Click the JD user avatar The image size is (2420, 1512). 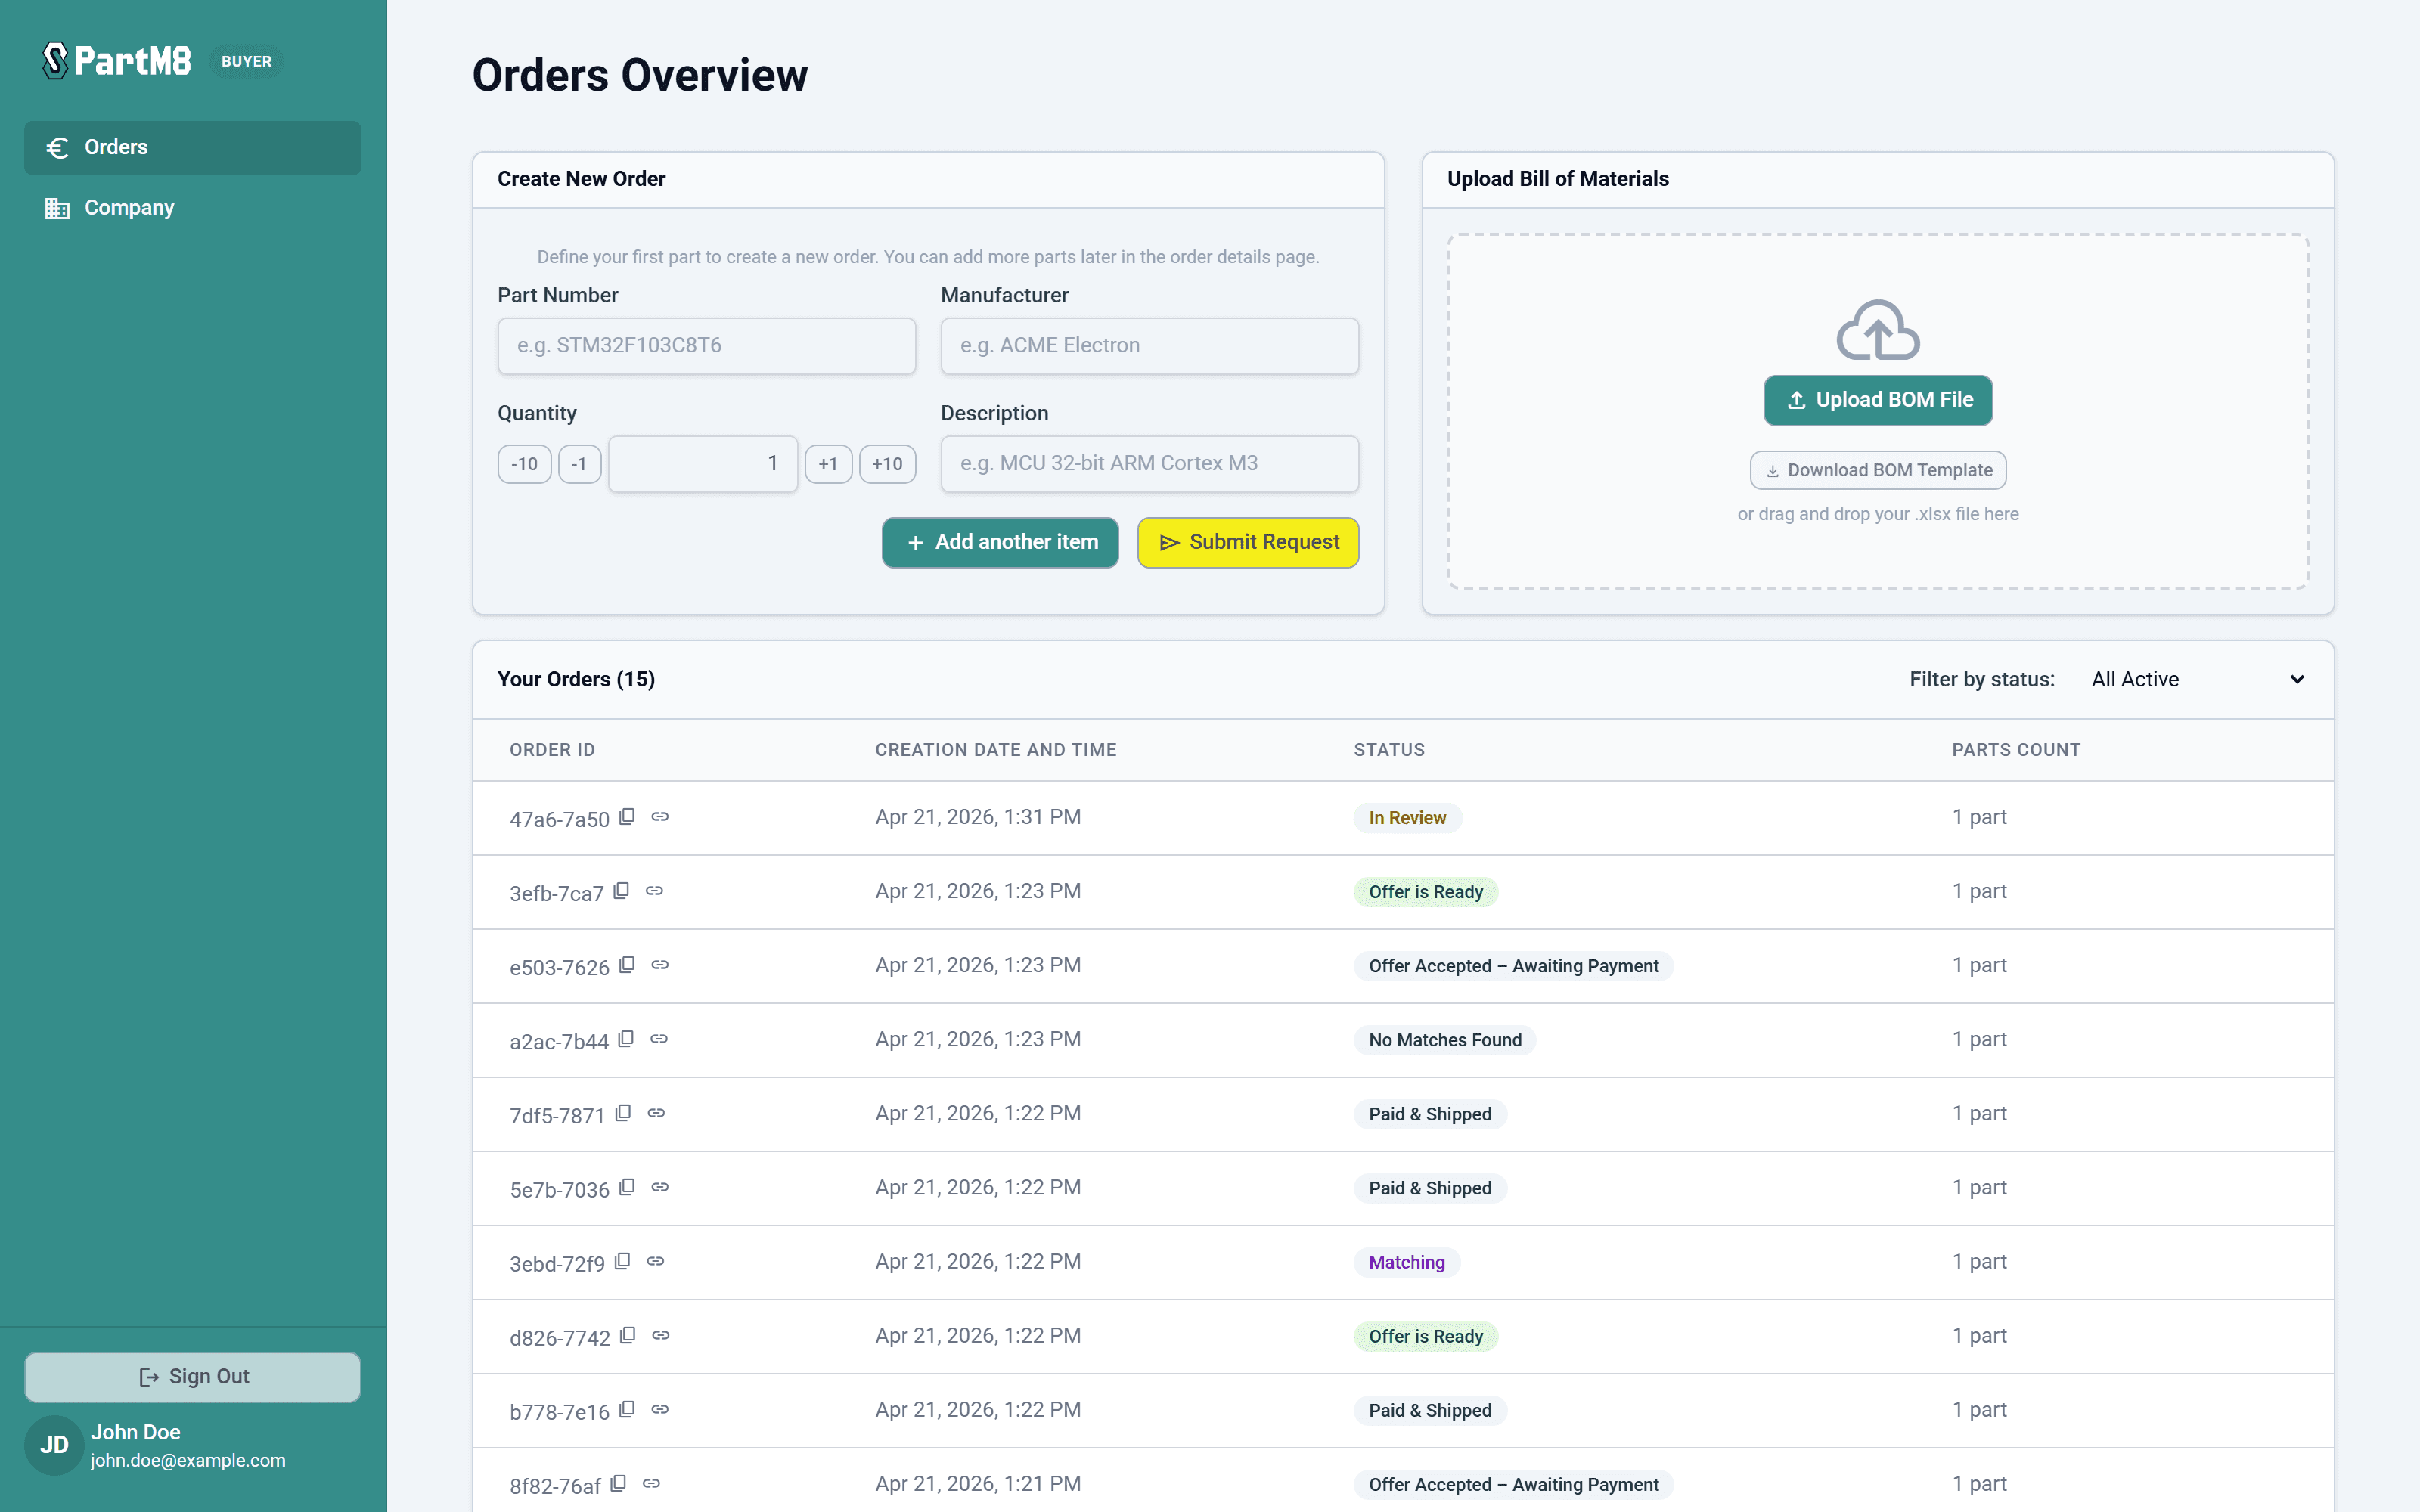tap(54, 1445)
